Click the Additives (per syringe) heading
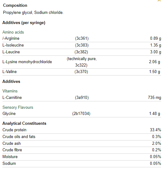This screenshot has height=171, width=166. click(24, 23)
